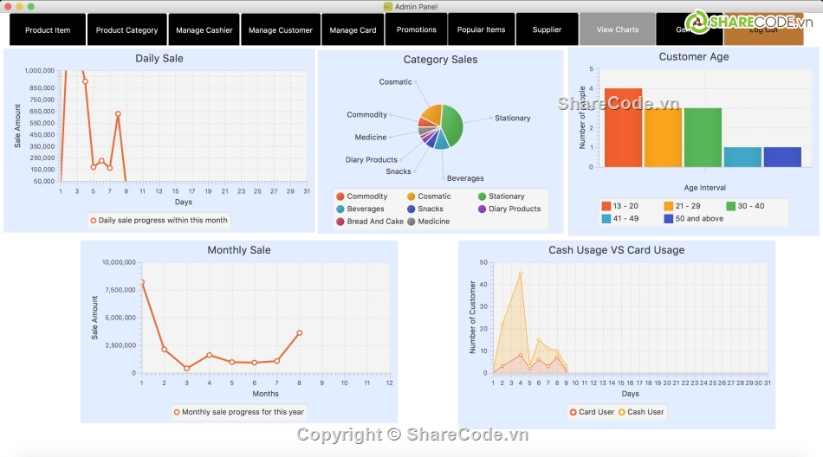
Task: Click the Card User legend marker
Action: point(574,412)
